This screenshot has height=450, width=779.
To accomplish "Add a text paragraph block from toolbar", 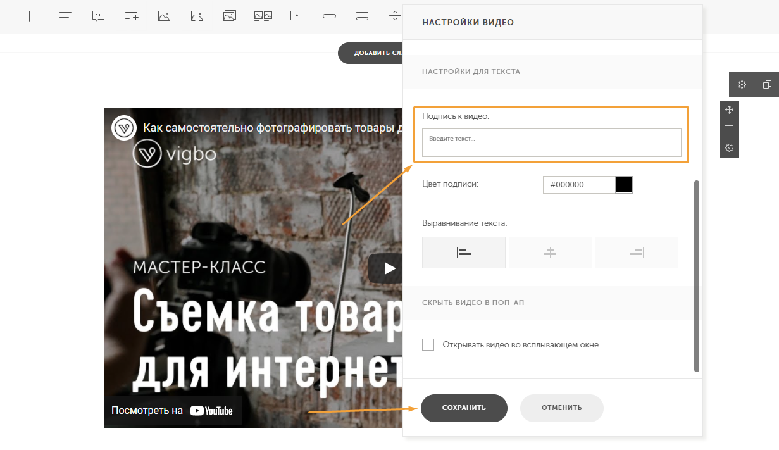I will [65, 16].
